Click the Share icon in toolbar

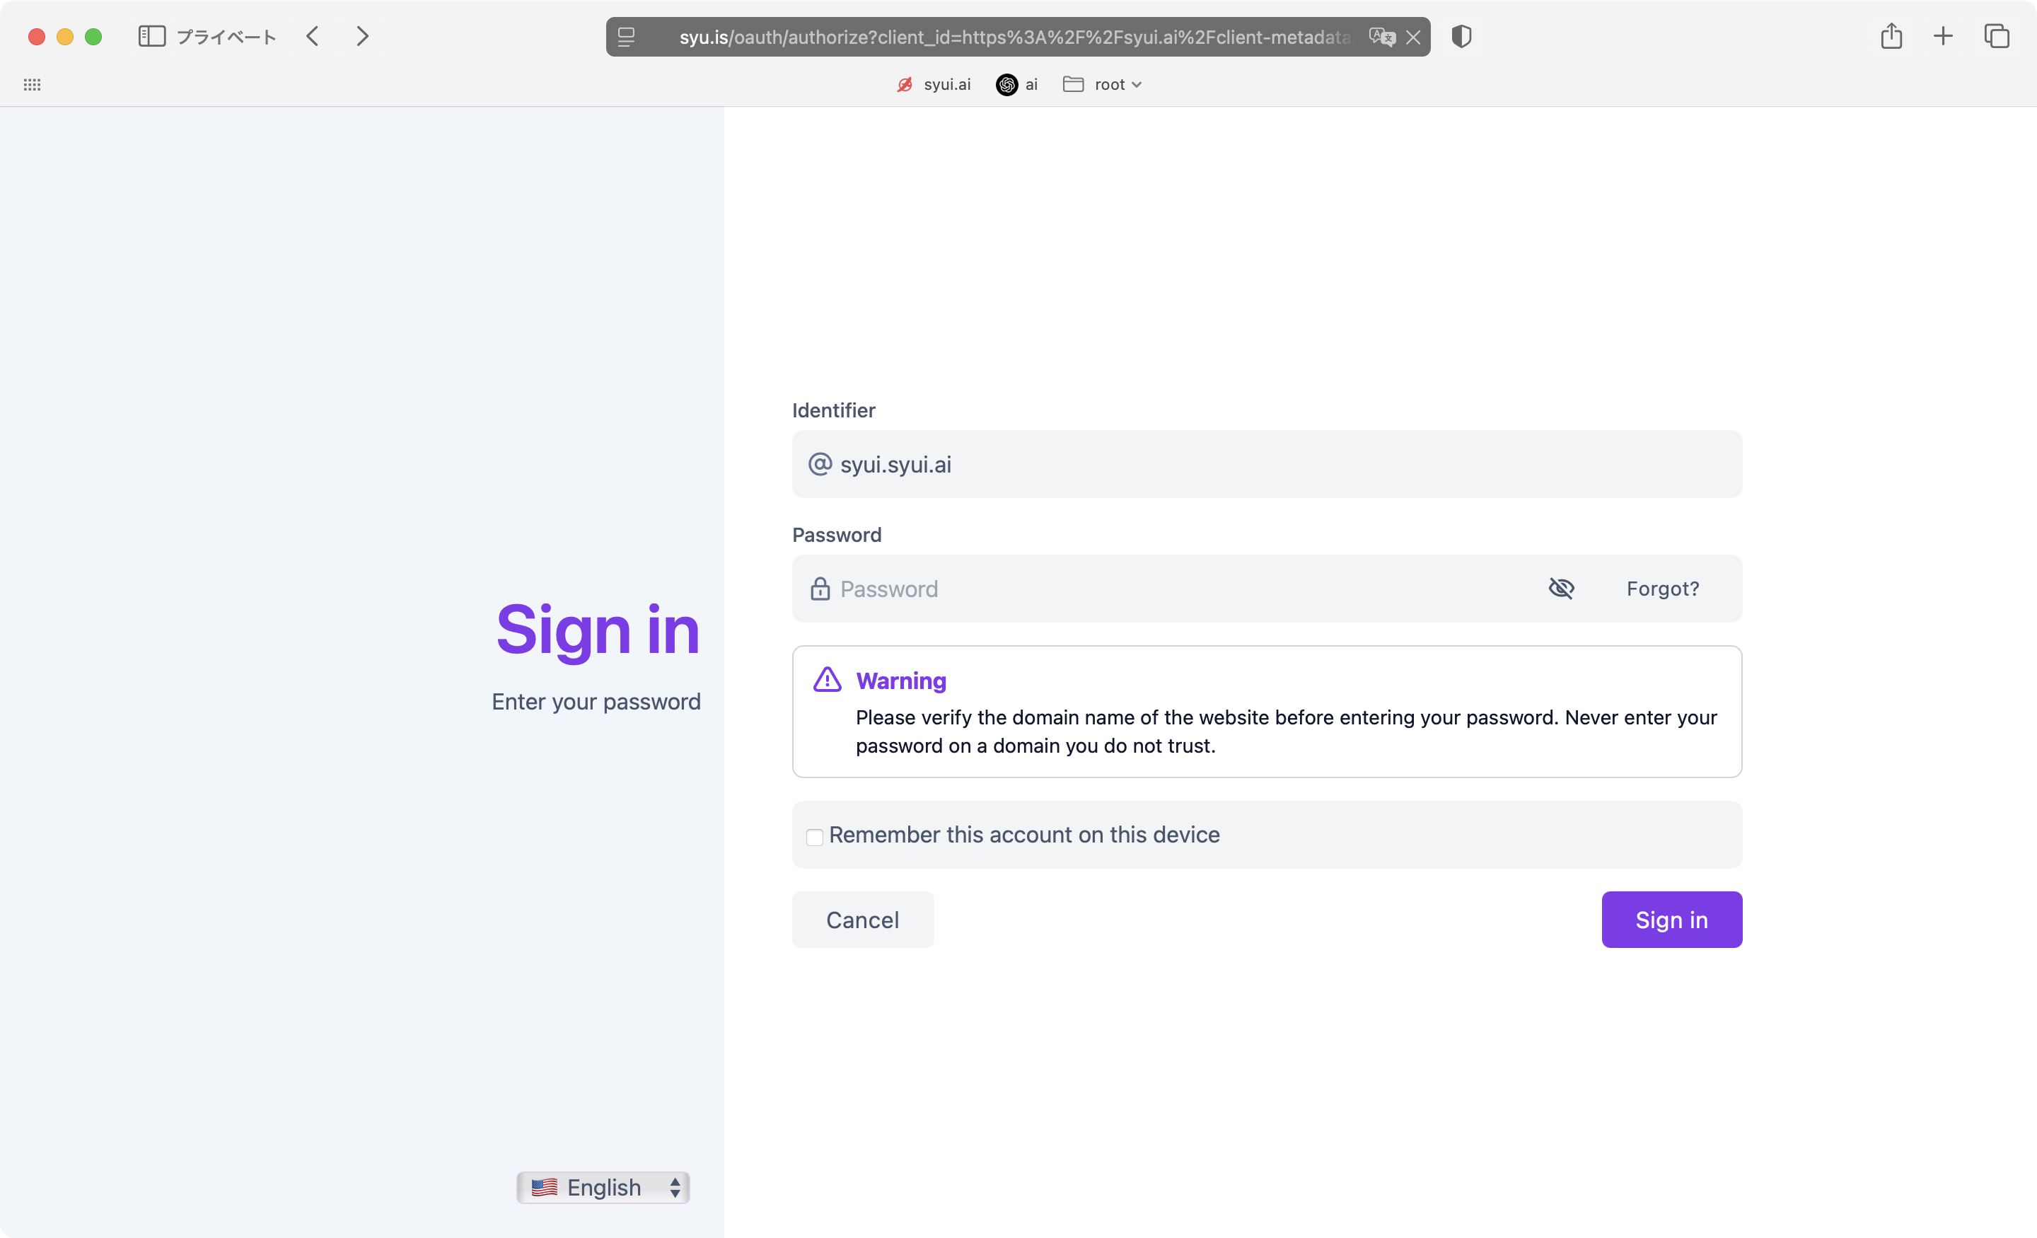(x=1891, y=36)
